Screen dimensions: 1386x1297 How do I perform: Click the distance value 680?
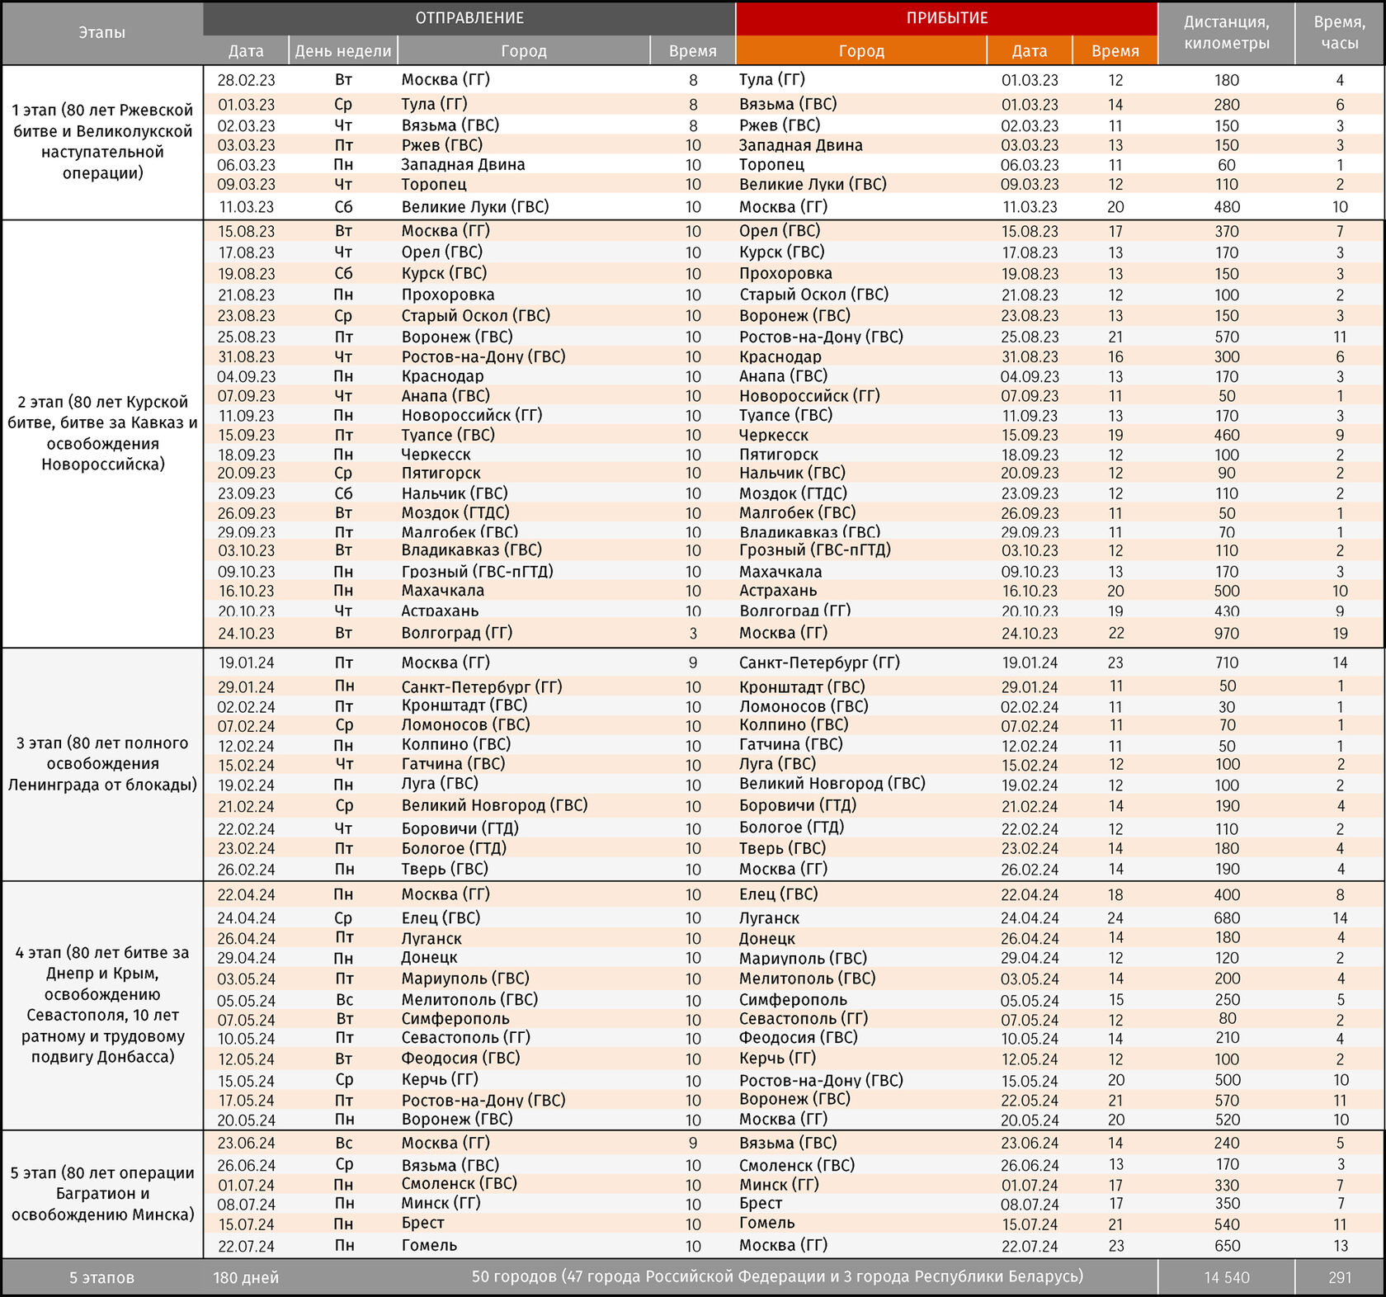1227,918
